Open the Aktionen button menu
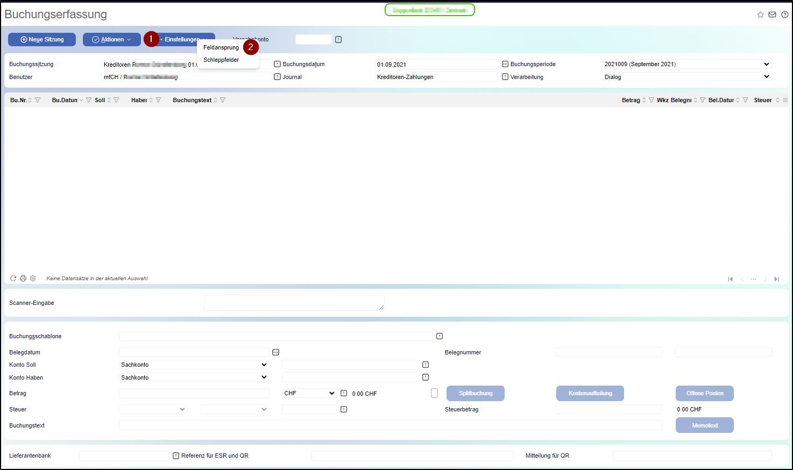This screenshot has width=793, height=470. pyautogui.click(x=111, y=39)
